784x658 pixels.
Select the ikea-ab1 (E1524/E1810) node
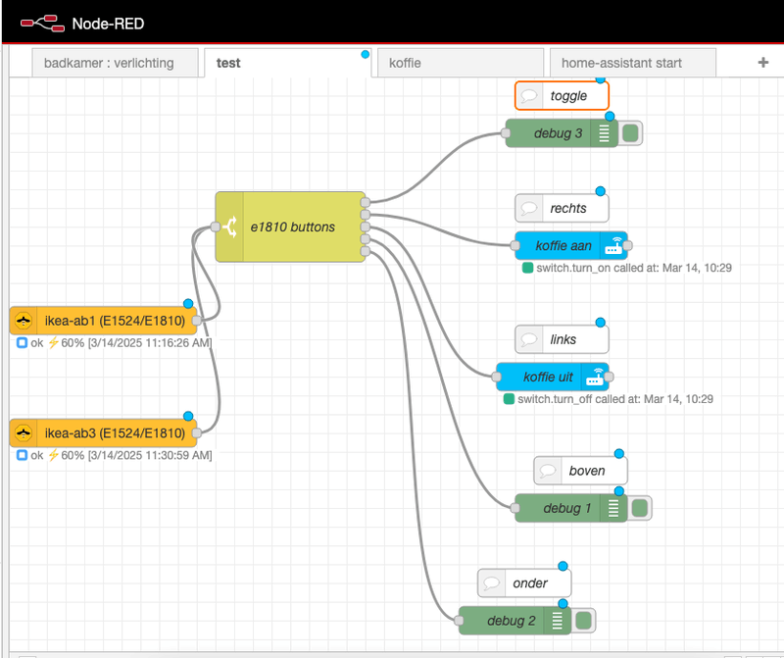(103, 321)
